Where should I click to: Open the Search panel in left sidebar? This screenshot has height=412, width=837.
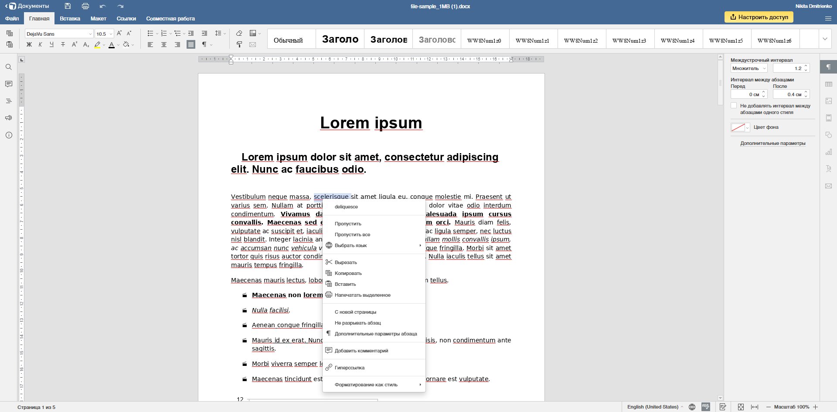pos(8,67)
